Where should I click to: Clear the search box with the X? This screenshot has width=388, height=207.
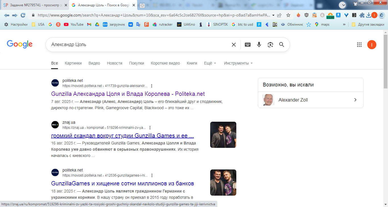[x=234, y=45]
